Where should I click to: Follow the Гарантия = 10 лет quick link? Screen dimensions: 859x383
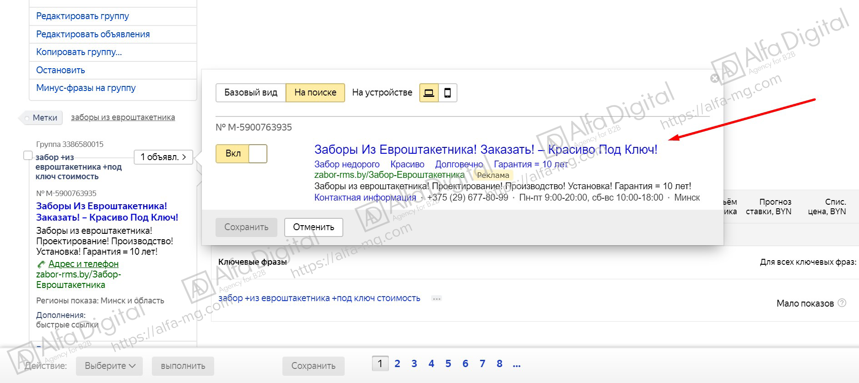(531, 164)
